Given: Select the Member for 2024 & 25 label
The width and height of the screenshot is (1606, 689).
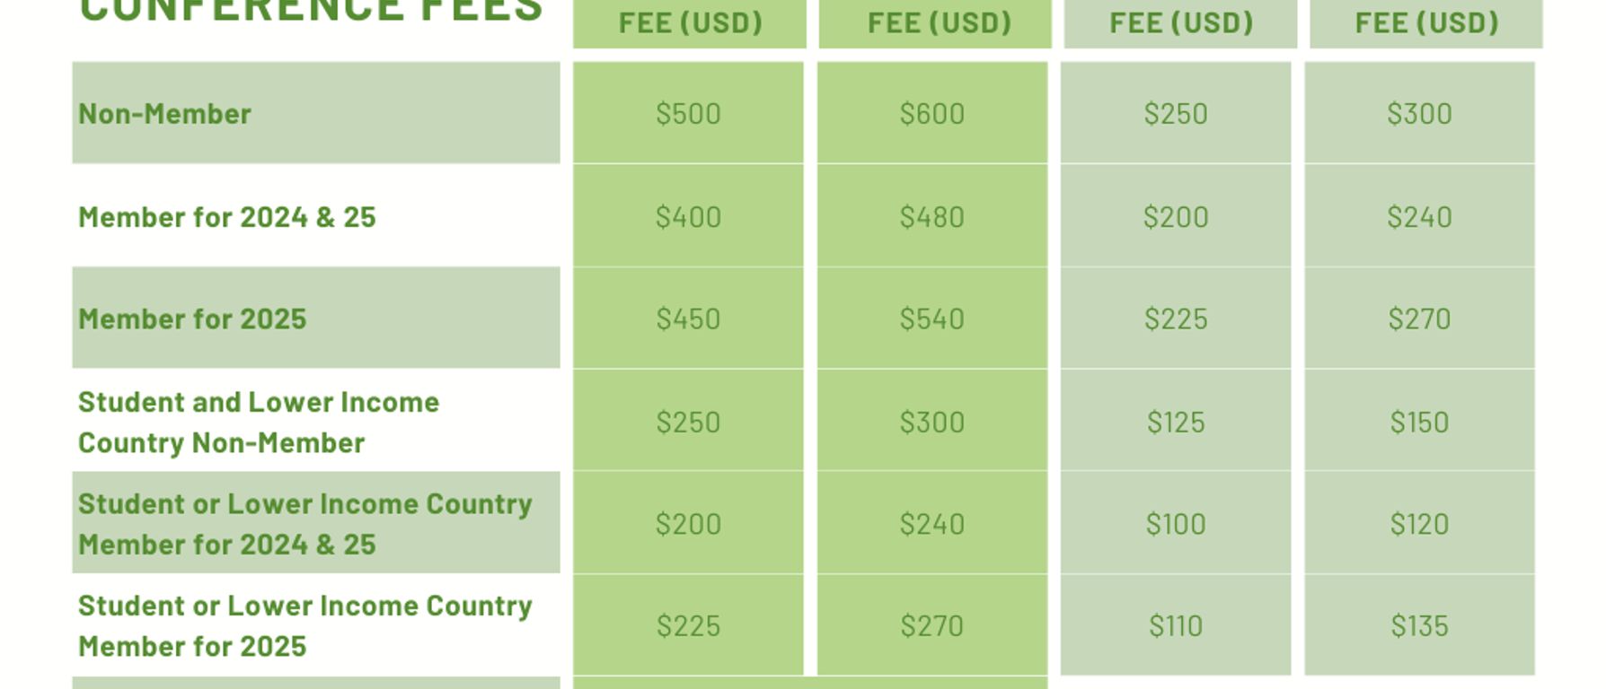Looking at the screenshot, I should click(x=226, y=217).
